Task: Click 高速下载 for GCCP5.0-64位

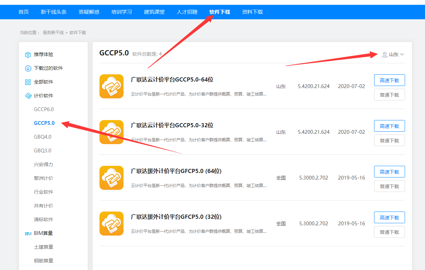Action: pyautogui.click(x=390, y=80)
